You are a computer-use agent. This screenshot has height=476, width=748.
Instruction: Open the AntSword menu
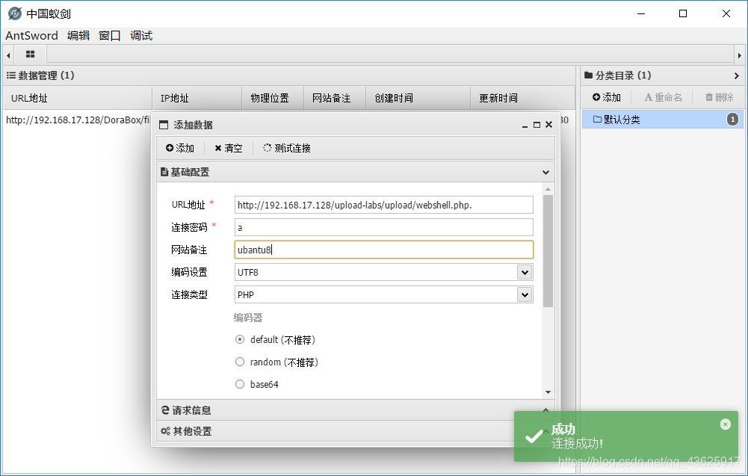(31, 36)
